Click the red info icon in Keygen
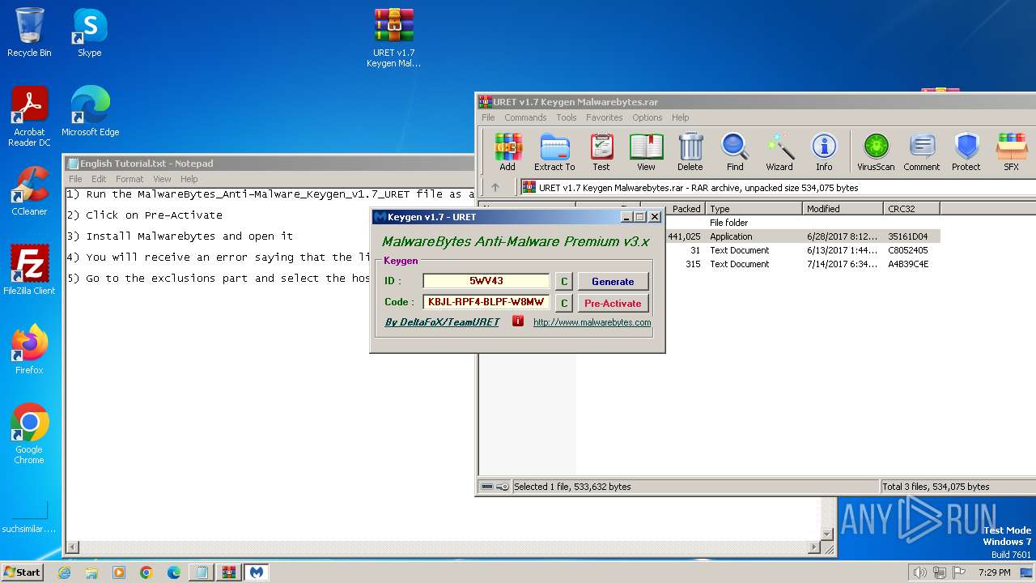Screen dimensions: 1036x583 point(518,321)
